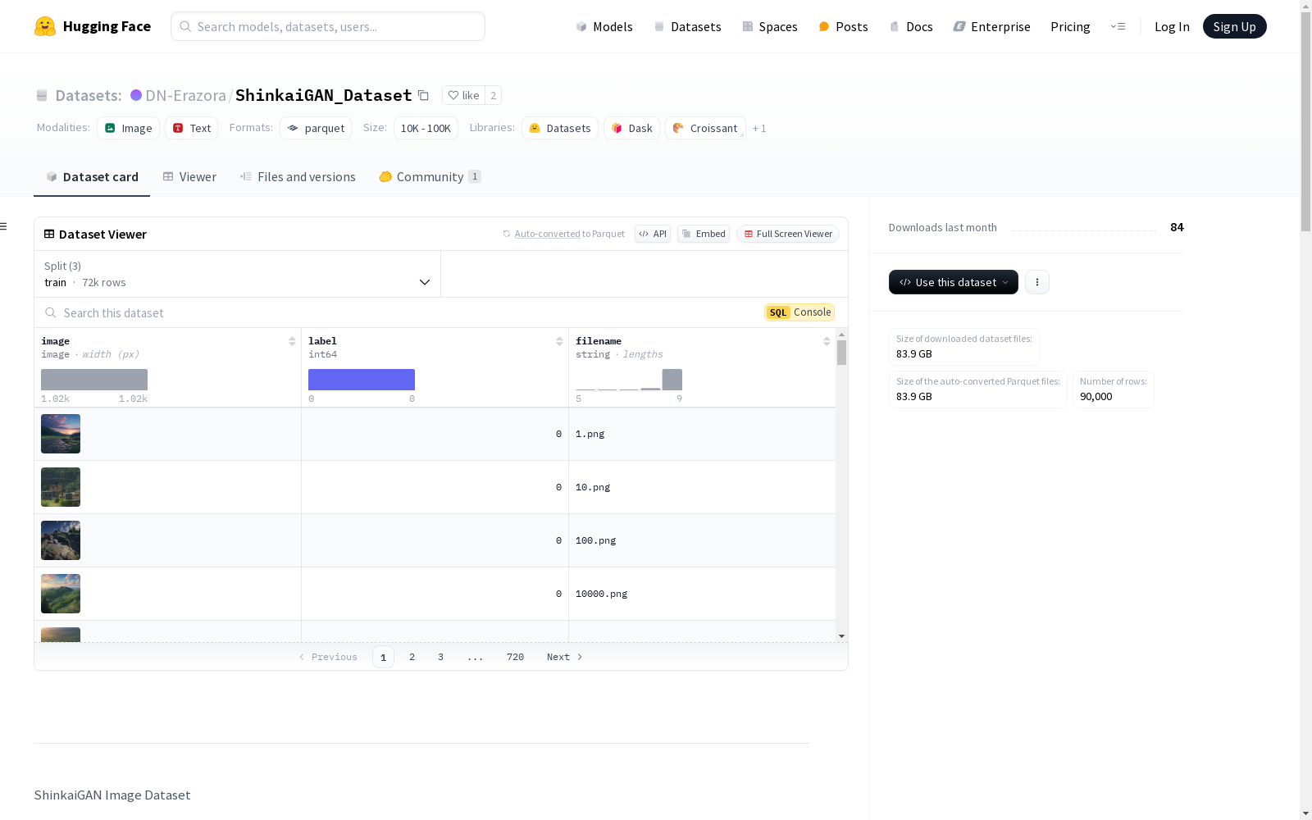The image size is (1312, 820).
Task: Go to Datasets in the top navigation
Action: pyautogui.click(x=687, y=26)
